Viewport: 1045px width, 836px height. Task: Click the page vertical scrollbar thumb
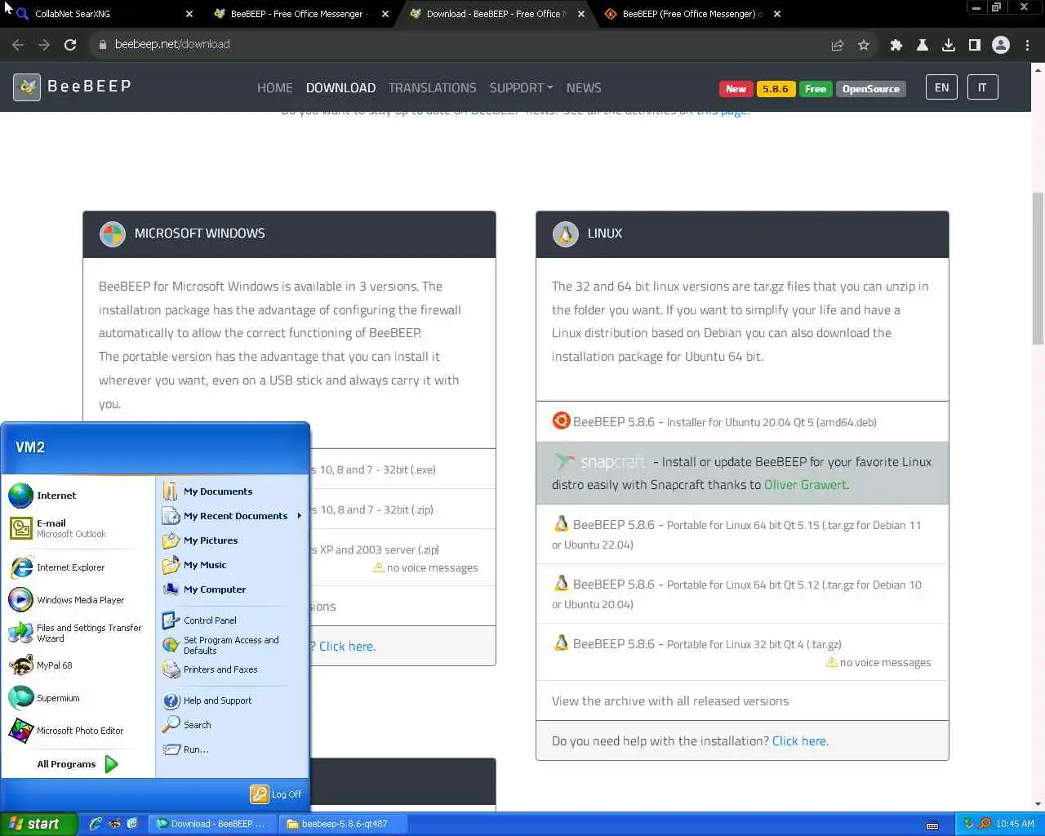(x=1038, y=268)
